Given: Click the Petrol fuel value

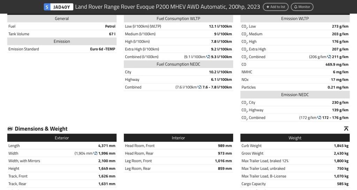Looking at the screenshot, I should [x=110, y=26].
